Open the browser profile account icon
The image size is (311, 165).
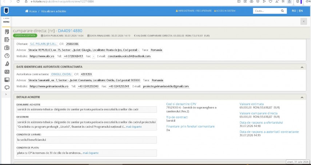pos(290,1)
